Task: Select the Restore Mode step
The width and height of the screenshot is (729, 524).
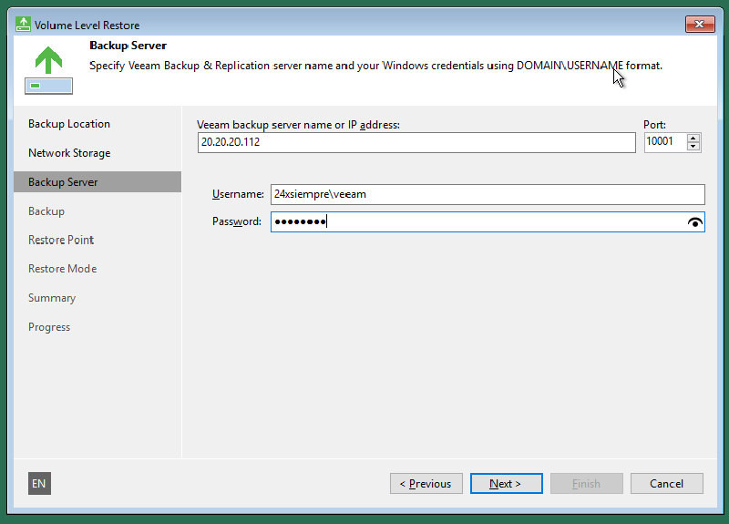Action: pyautogui.click(x=62, y=269)
